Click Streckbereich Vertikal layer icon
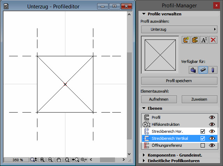 click(x=146, y=138)
